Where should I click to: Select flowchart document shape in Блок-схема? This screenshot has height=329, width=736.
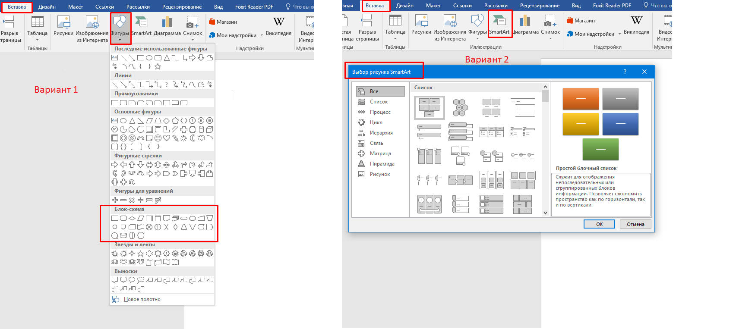(x=166, y=218)
